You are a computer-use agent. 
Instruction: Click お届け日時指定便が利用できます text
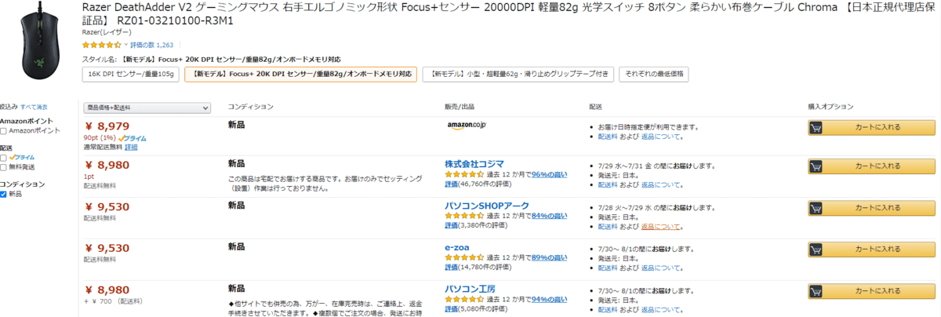point(648,126)
